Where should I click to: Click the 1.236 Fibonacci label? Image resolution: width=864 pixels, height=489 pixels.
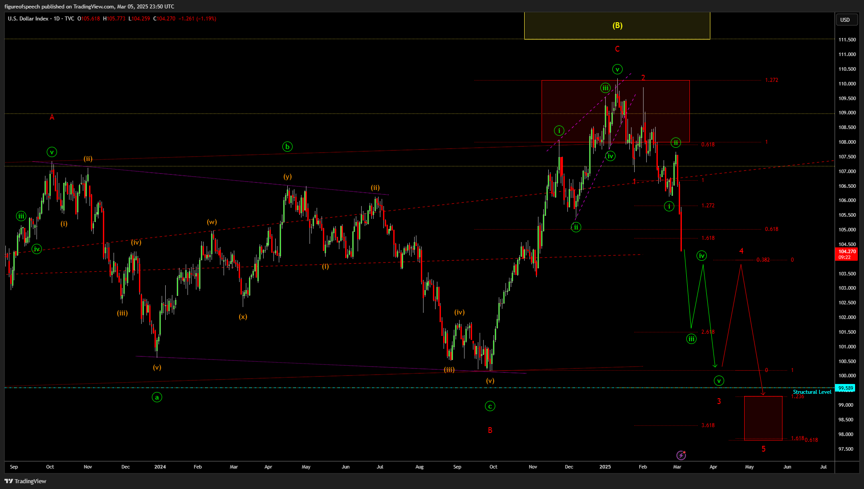click(798, 396)
